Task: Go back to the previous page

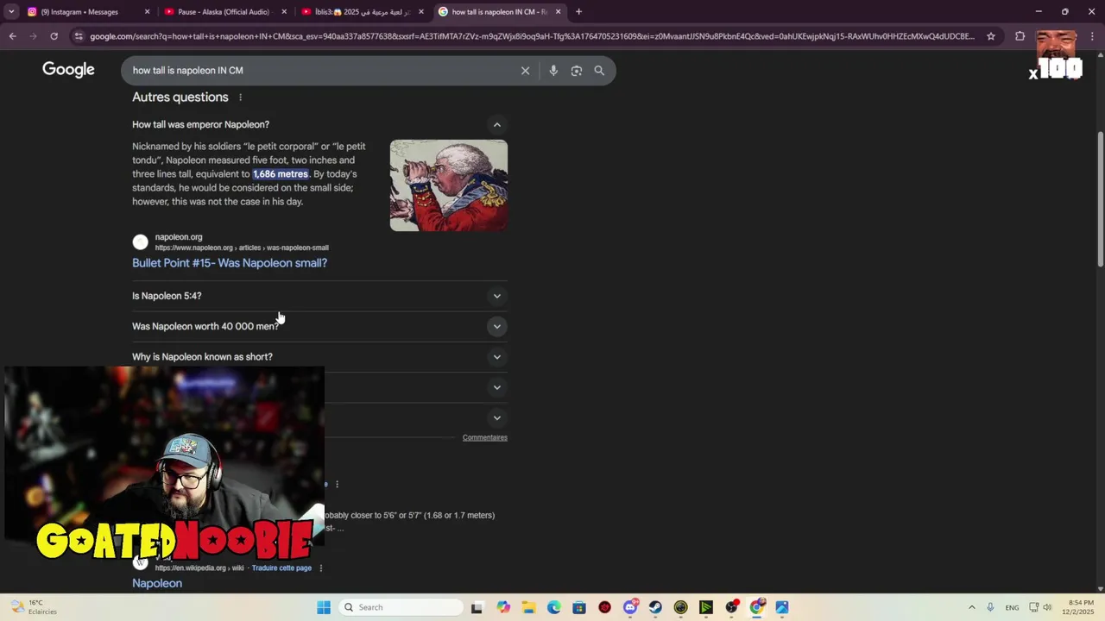Action: point(12,36)
